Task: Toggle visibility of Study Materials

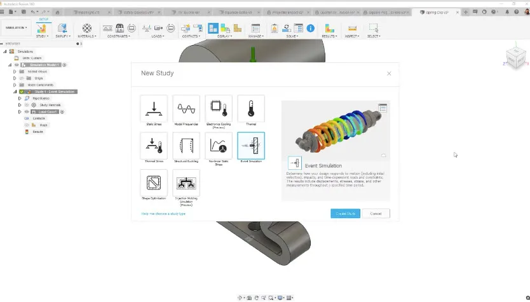Action: 27,105
